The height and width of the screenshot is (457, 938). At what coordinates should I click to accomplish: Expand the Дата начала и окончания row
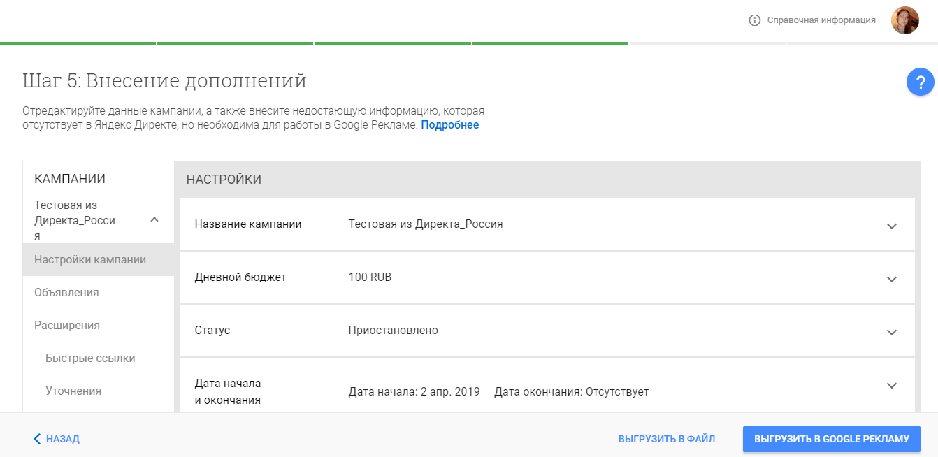click(892, 384)
